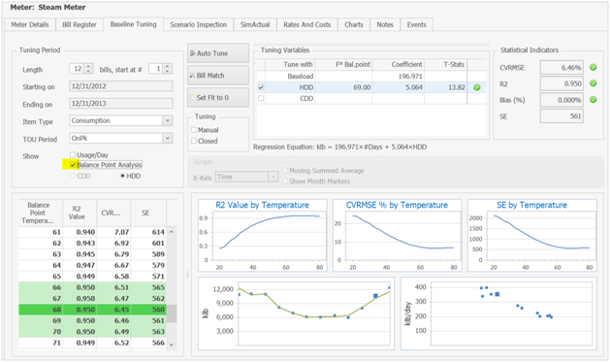
Task: Open the Meter Details tab
Action: click(30, 24)
